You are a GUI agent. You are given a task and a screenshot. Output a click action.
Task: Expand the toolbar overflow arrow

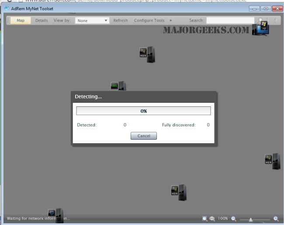click(x=171, y=20)
